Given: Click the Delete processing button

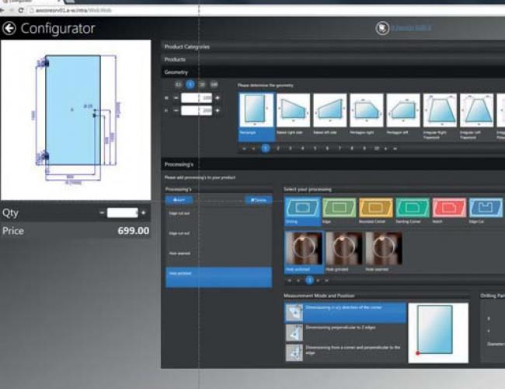Looking at the screenshot, I should tap(258, 200).
